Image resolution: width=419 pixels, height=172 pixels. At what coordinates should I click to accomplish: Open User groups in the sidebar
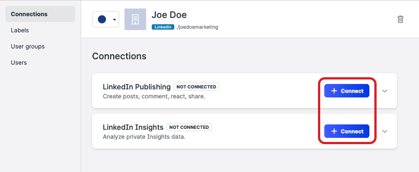(x=28, y=47)
